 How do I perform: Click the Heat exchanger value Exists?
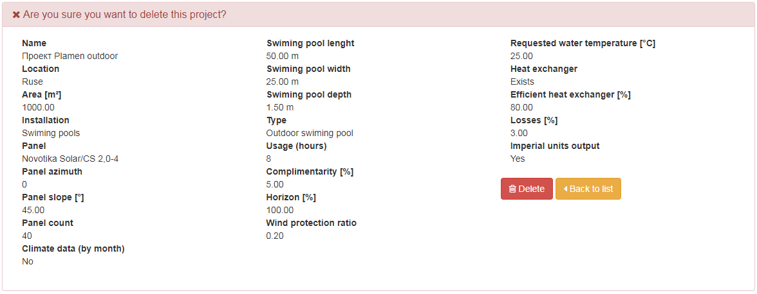coord(523,82)
